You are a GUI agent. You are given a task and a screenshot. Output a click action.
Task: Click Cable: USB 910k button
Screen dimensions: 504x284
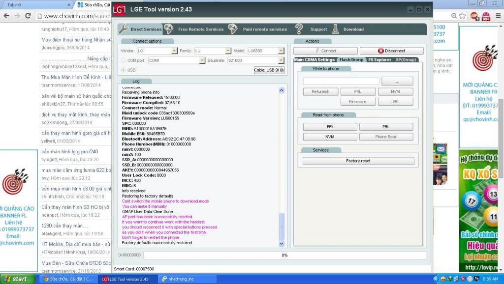tap(269, 70)
